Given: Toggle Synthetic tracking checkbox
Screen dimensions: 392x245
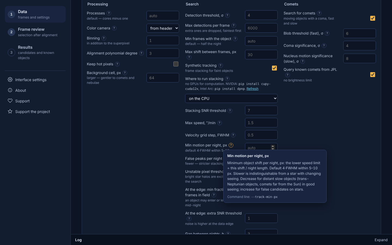Looking at the screenshot, I should pos(274,68).
